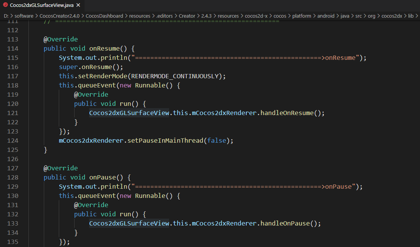The width and height of the screenshot is (420, 247).
Task: Select the Cocos2dxGLSurfaceView.java editor tab
Action: 42,5
